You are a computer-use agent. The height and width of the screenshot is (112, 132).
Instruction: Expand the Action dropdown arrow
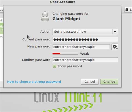pos(115,32)
